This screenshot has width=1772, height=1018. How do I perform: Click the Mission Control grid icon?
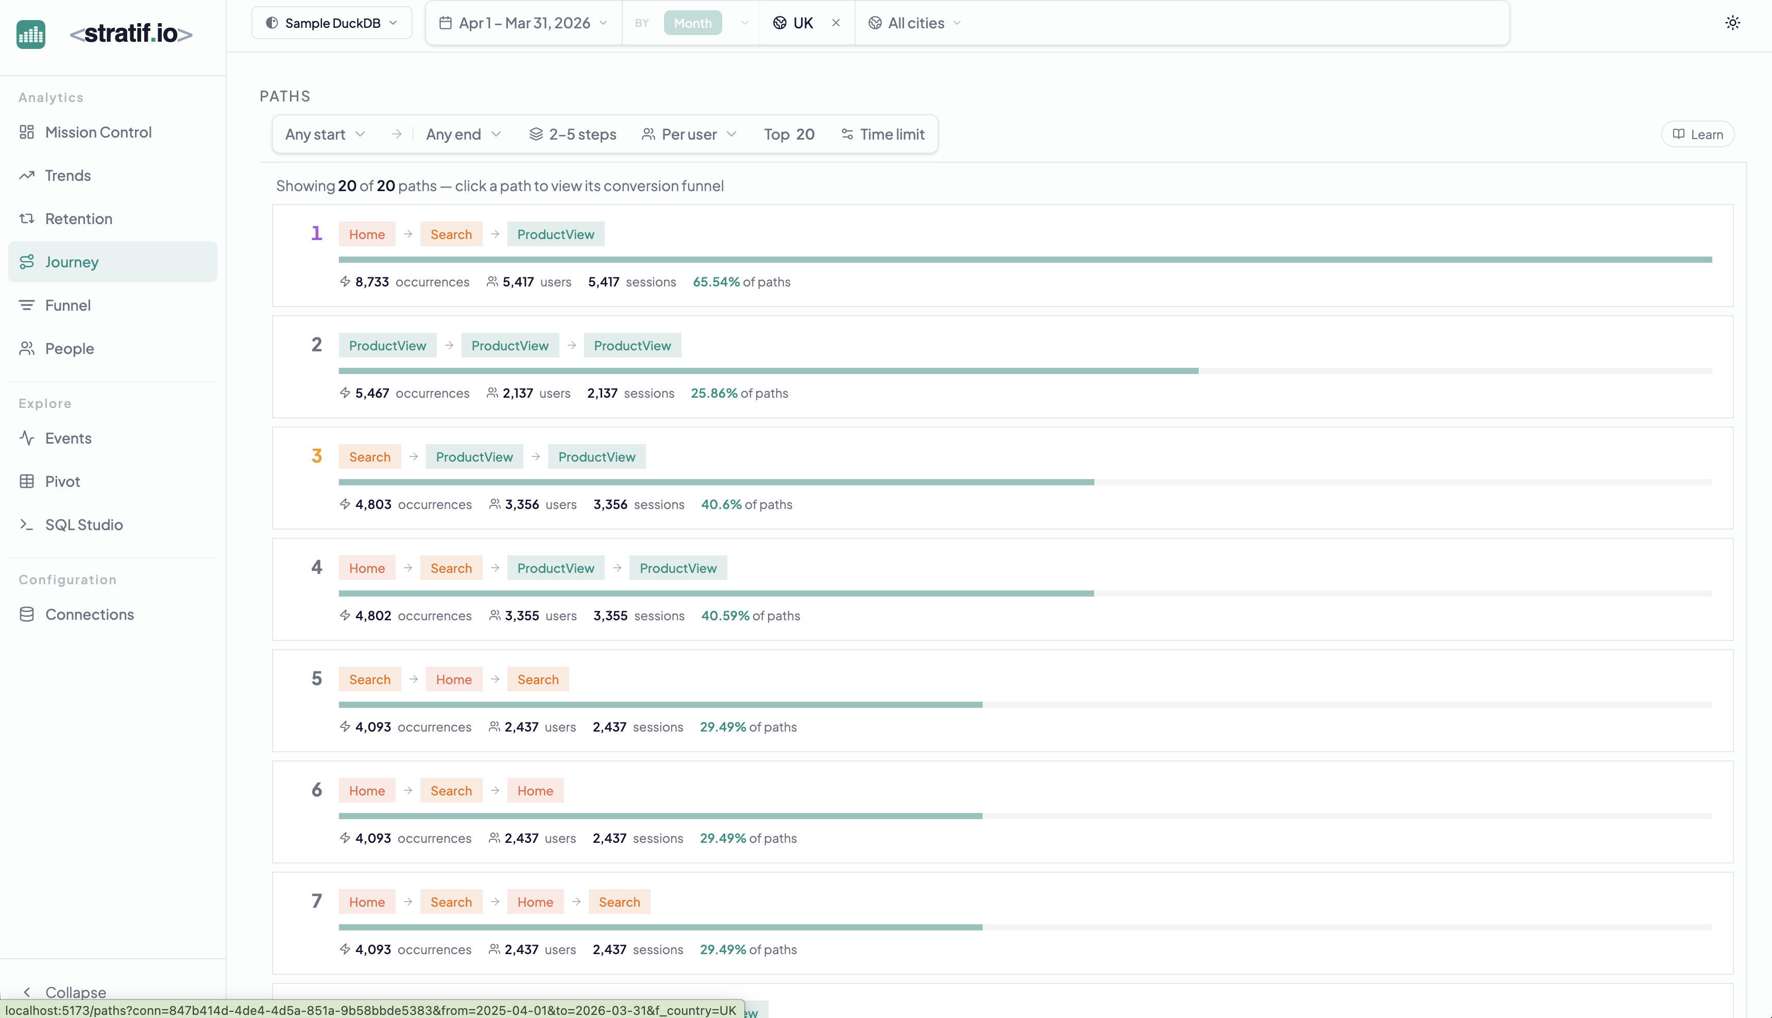27,132
